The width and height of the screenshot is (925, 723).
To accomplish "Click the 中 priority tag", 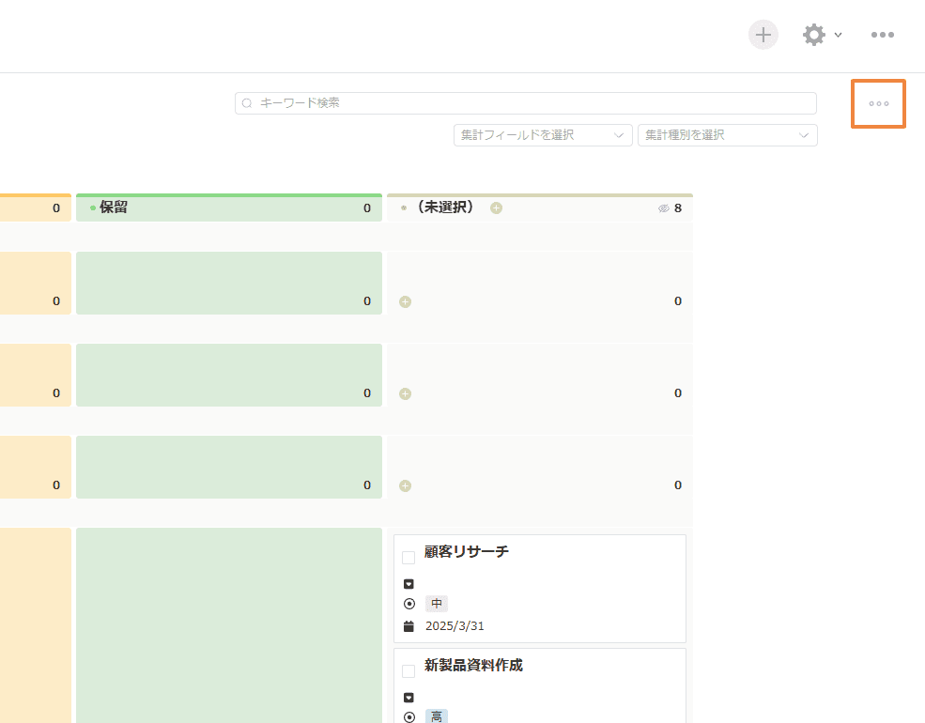I will coord(437,604).
